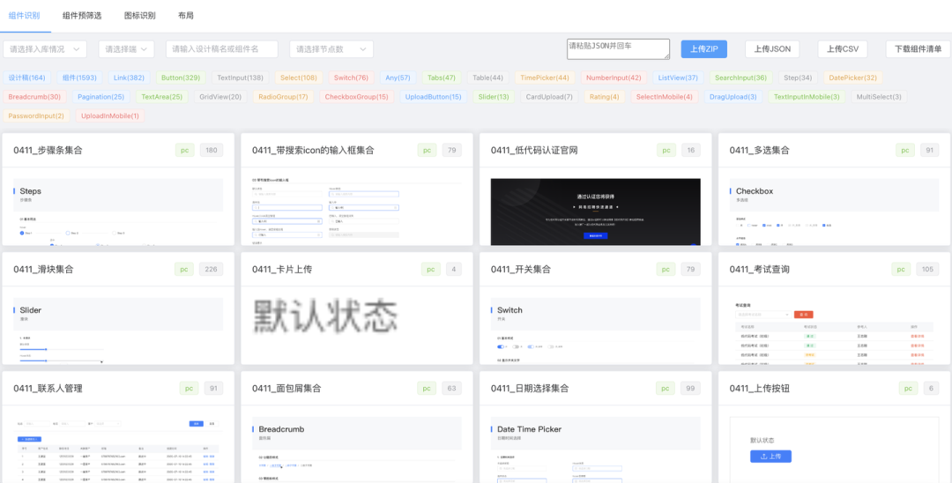Click the pc badge on the 0411_步骤条集合 card
Screen dimensions: 952x483
tap(185, 151)
